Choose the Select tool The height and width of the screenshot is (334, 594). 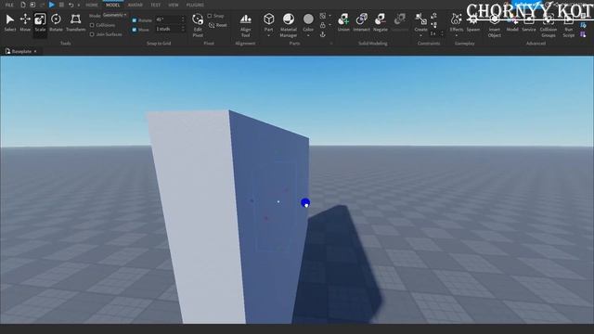(x=10, y=22)
